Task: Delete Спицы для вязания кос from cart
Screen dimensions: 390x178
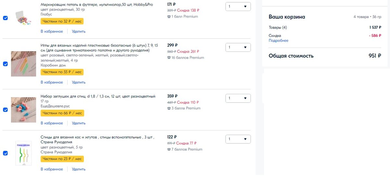Action: tap(79, 169)
